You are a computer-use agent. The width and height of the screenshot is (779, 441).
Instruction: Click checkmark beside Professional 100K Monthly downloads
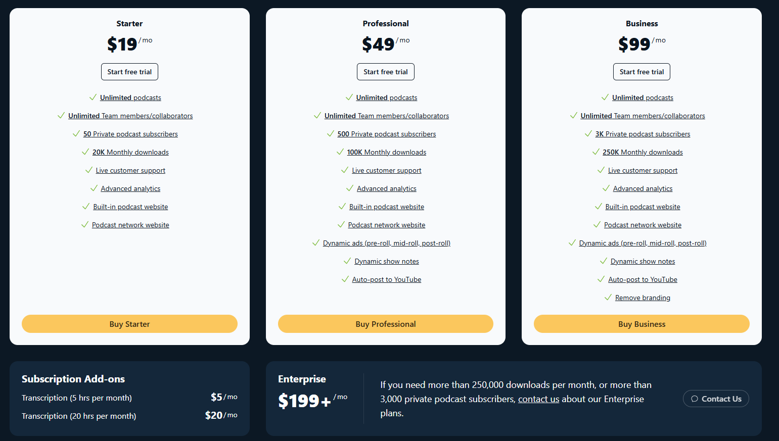coord(340,152)
